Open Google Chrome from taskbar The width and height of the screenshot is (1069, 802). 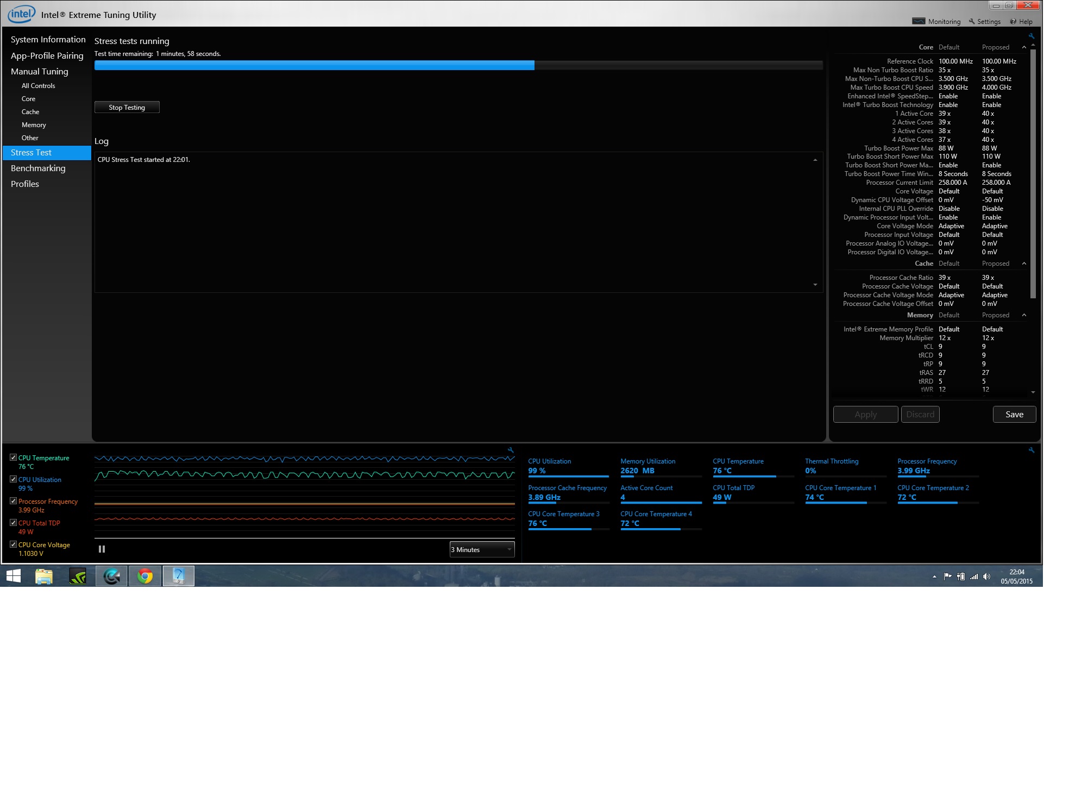(x=145, y=576)
